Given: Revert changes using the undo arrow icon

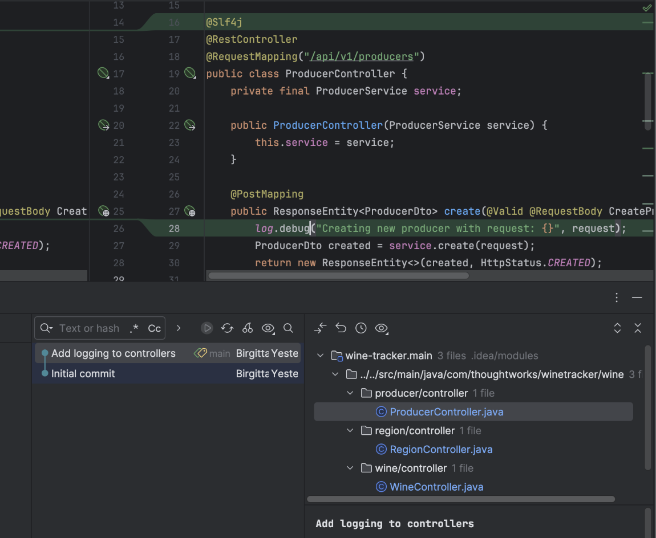Looking at the screenshot, I should (x=341, y=328).
